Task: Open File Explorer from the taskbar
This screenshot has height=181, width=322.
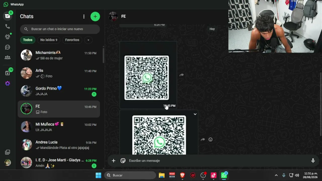Action: pyautogui.click(x=162, y=175)
